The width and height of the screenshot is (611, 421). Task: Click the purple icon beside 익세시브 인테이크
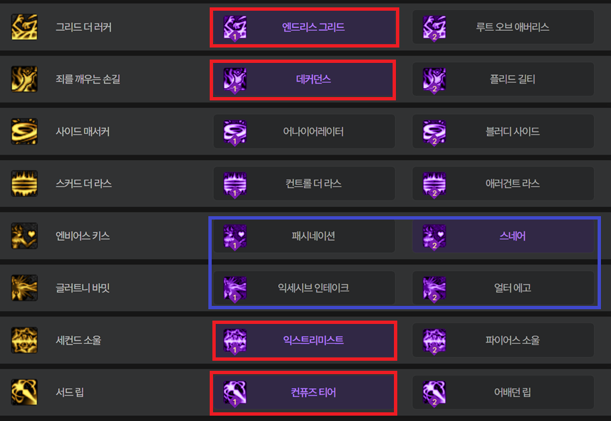(235, 288)
